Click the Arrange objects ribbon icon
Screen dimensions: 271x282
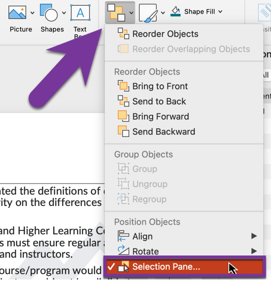(x=116, y=12)
